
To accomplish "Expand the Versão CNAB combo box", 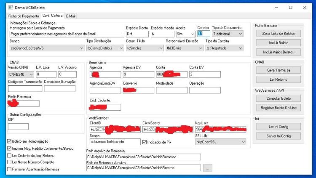I will 21,74.
